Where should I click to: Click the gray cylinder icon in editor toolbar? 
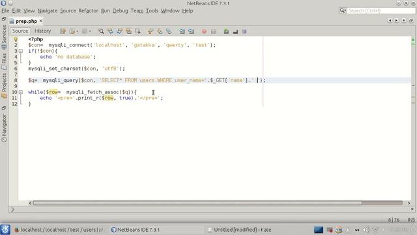tap(244, 31)
